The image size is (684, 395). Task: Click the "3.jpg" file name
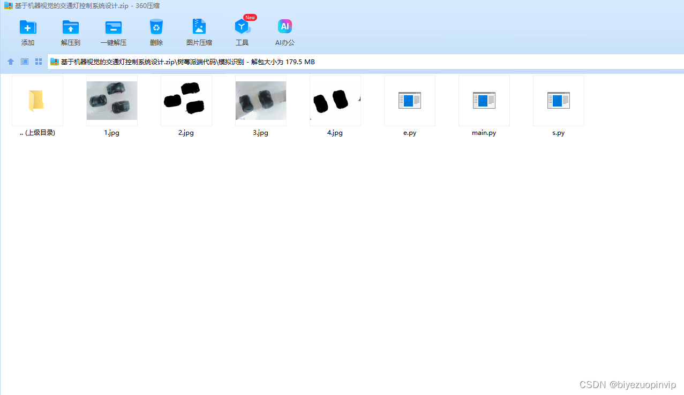tap(261, 133)
